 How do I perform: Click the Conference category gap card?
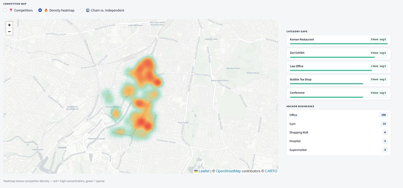pos(338,94)
